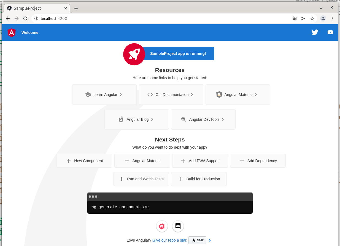The width and height of the screenshot is (340, 246).
Task: Click the translate page icon
Action: 295,18
